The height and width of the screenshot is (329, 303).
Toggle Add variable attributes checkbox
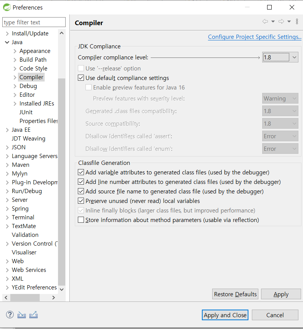[x=81, y=172]
